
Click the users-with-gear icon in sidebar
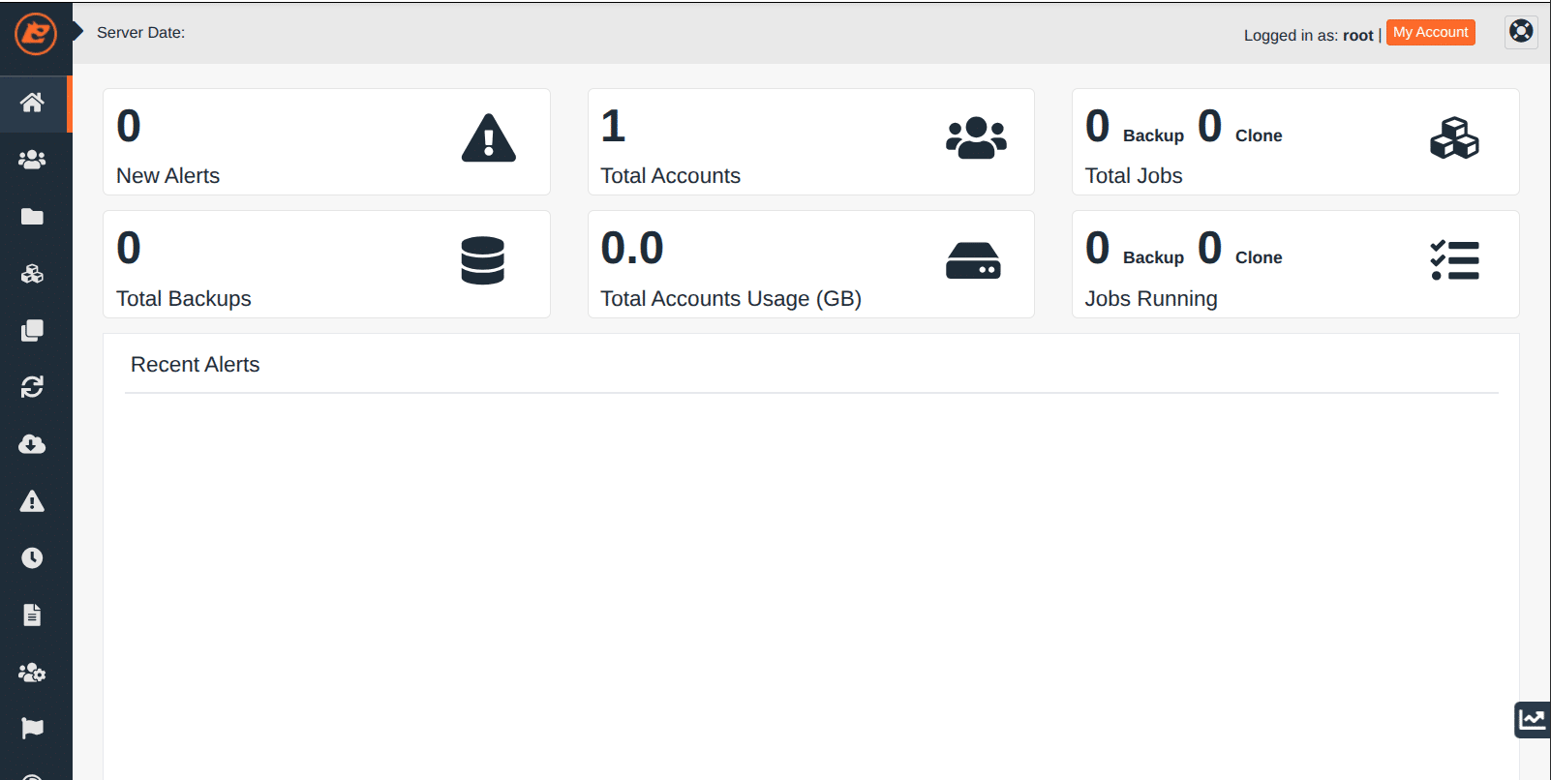coord(32,672)
